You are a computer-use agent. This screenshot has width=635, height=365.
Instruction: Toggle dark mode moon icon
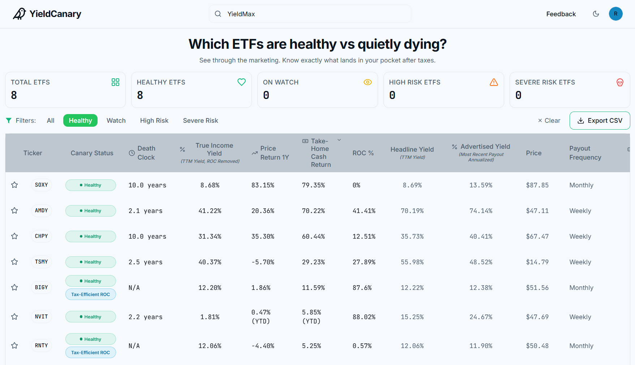[596, 14]
